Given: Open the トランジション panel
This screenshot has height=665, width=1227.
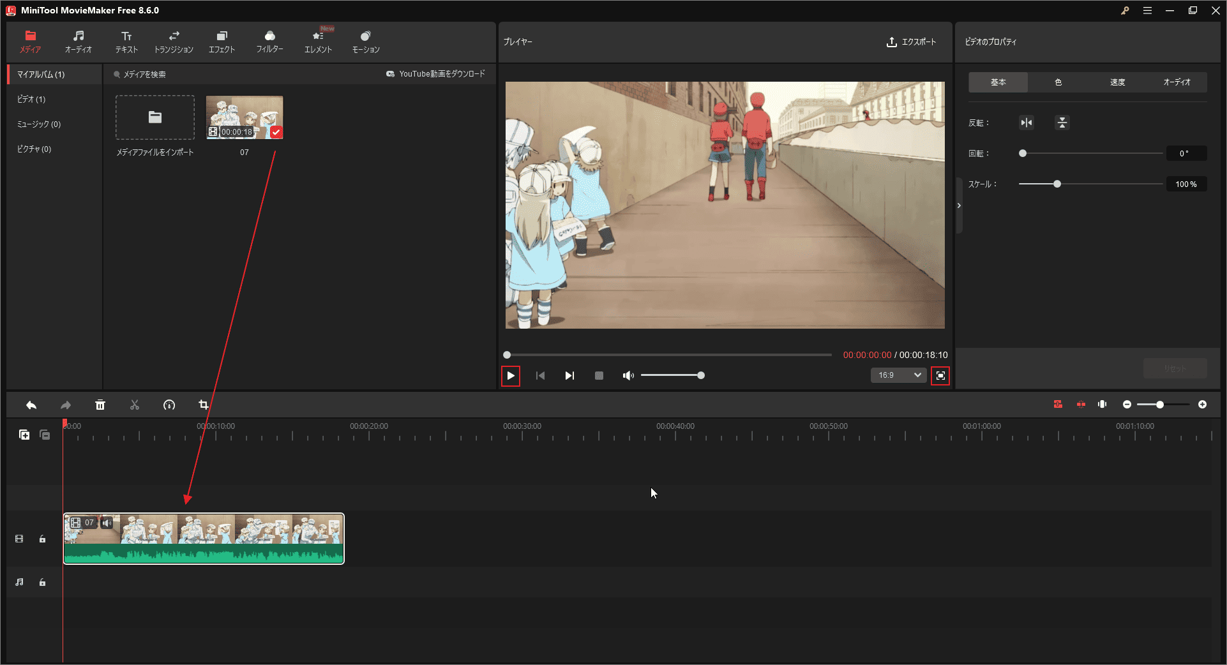Looking at the screenshot, I should coord(174,41).
